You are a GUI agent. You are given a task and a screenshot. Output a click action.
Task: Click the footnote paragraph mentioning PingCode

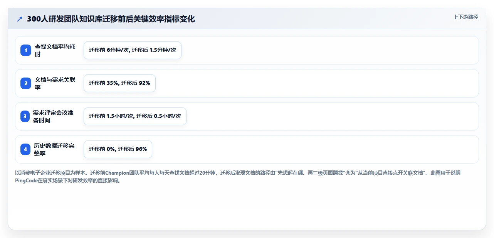point(238,177)
